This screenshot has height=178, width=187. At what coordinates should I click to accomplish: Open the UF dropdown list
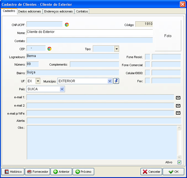pos(38,81)
